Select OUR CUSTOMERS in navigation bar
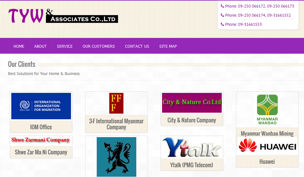 pos(99,46)
